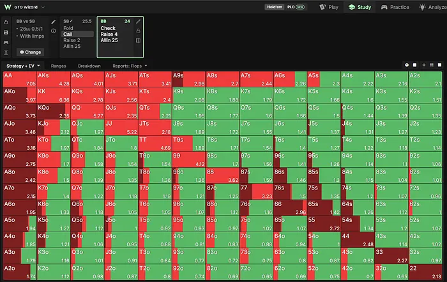
Task: Click the KQo hand cell
Action: tap(54, 112)
